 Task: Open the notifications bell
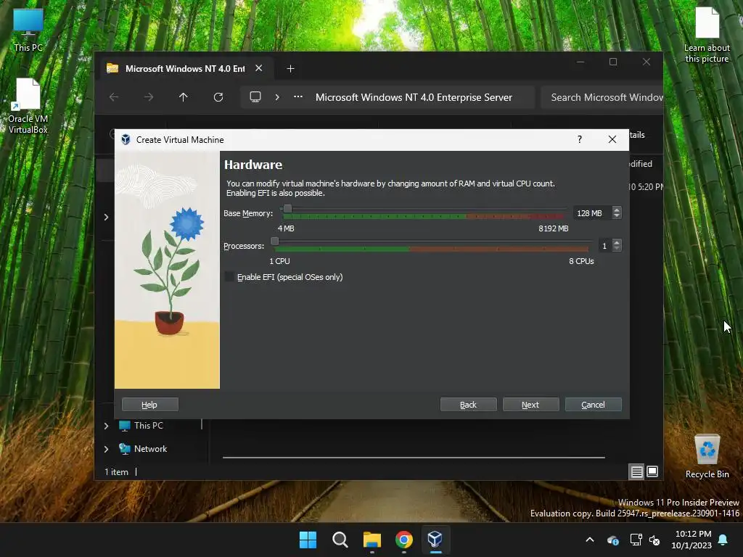tap(723, 540)
